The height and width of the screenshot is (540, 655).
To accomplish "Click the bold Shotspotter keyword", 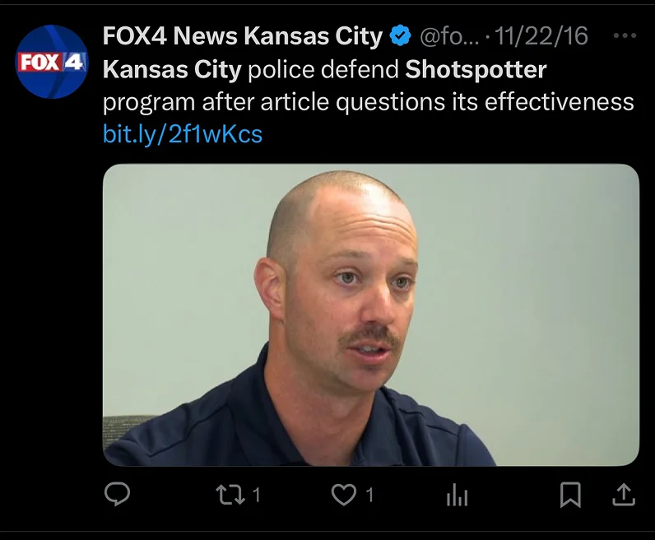I will [476, 69].
